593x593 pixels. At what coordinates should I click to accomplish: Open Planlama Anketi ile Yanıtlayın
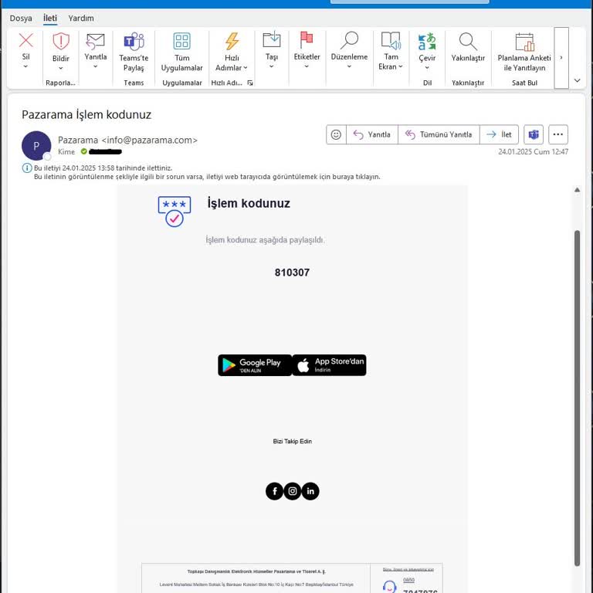(x=524, y=53)
